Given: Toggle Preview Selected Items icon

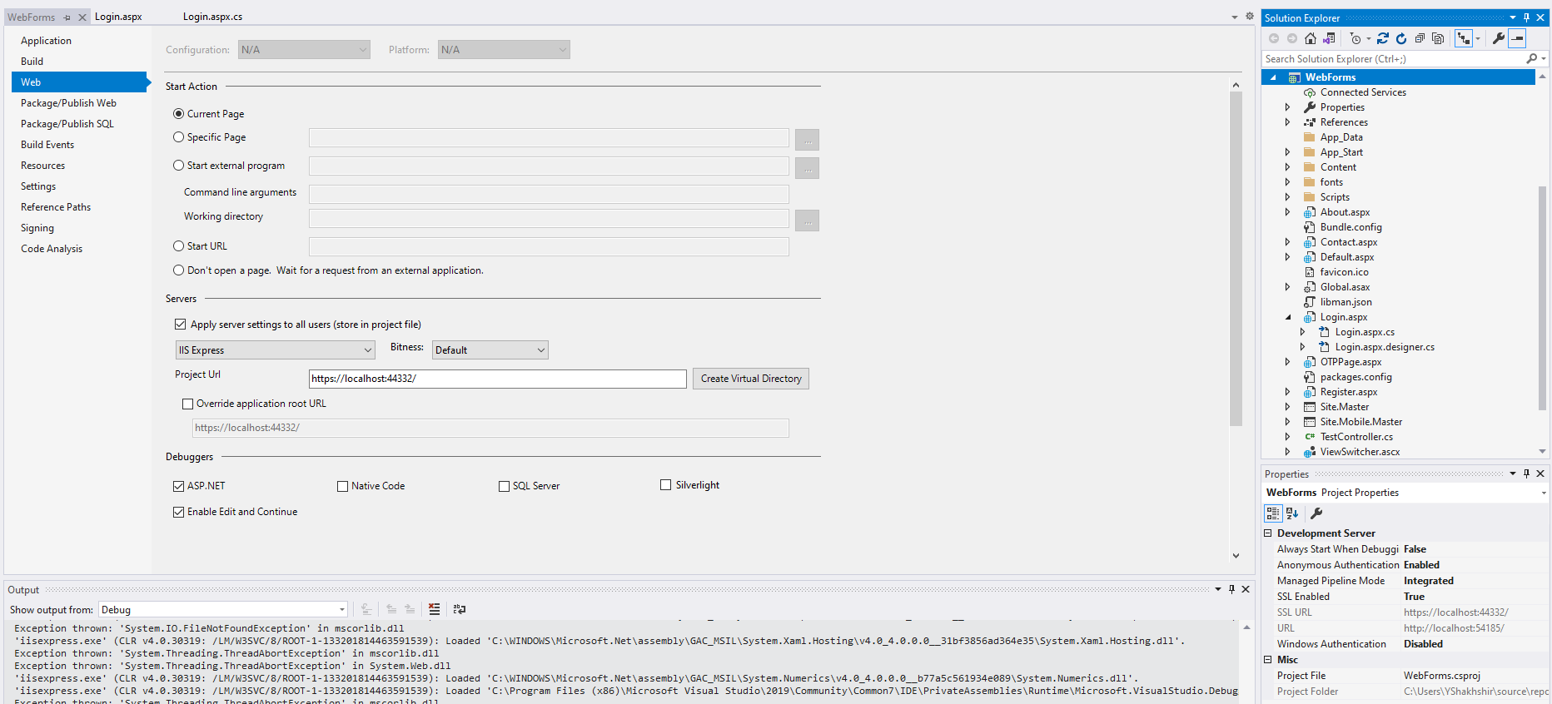Looking at the screenshot, I should (1517, 38).
